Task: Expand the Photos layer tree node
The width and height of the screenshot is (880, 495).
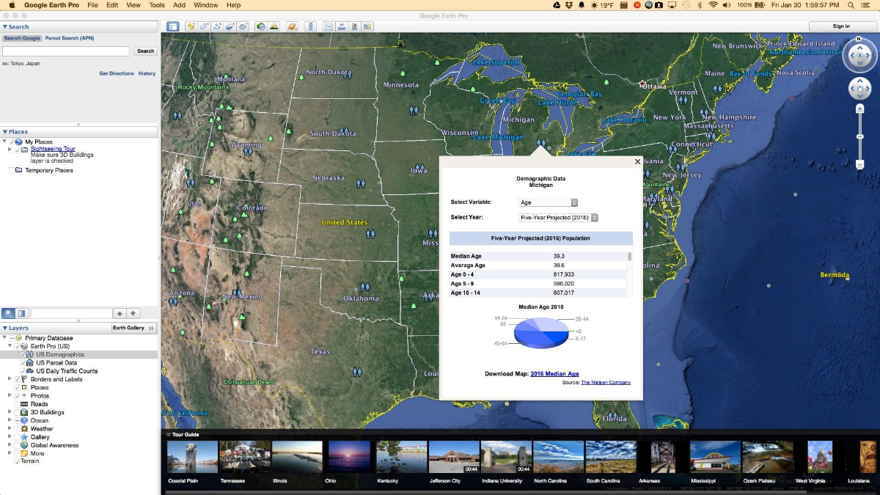Action: coord(10,395)
